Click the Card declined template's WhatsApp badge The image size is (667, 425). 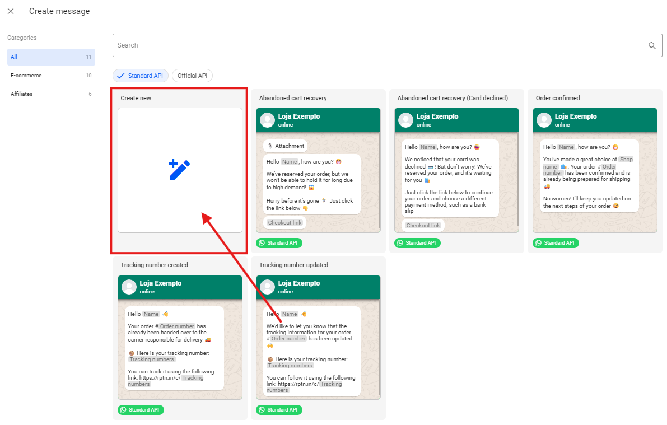click(x=417, y=243)
